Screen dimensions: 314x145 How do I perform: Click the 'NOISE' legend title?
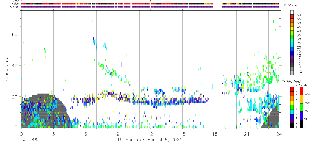[x=303, y=85]
